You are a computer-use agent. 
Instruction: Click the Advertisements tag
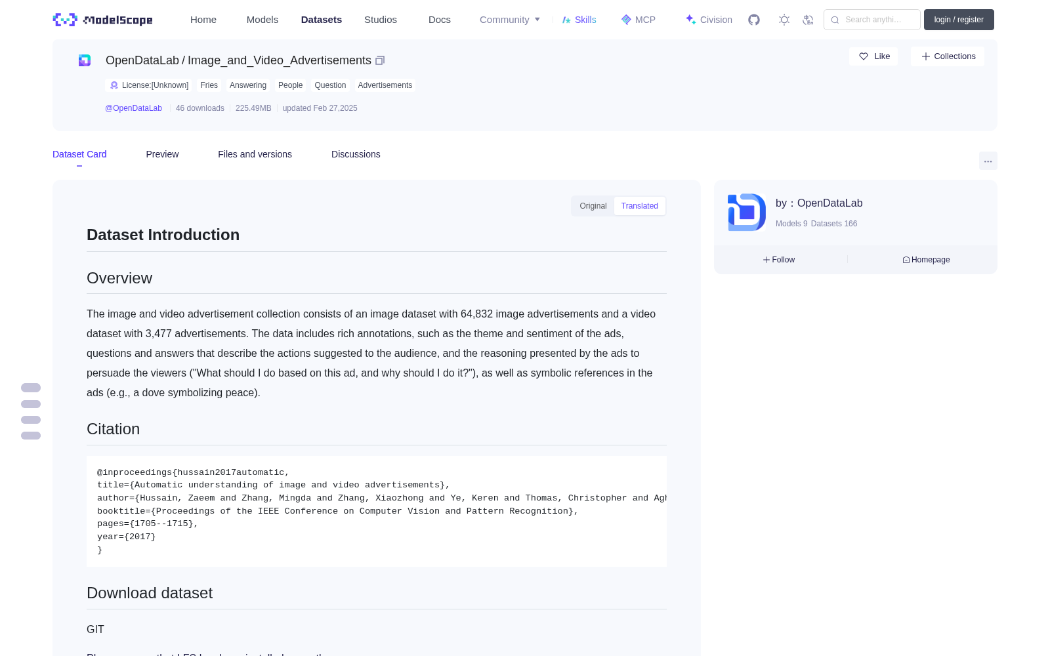pos(385,85)
